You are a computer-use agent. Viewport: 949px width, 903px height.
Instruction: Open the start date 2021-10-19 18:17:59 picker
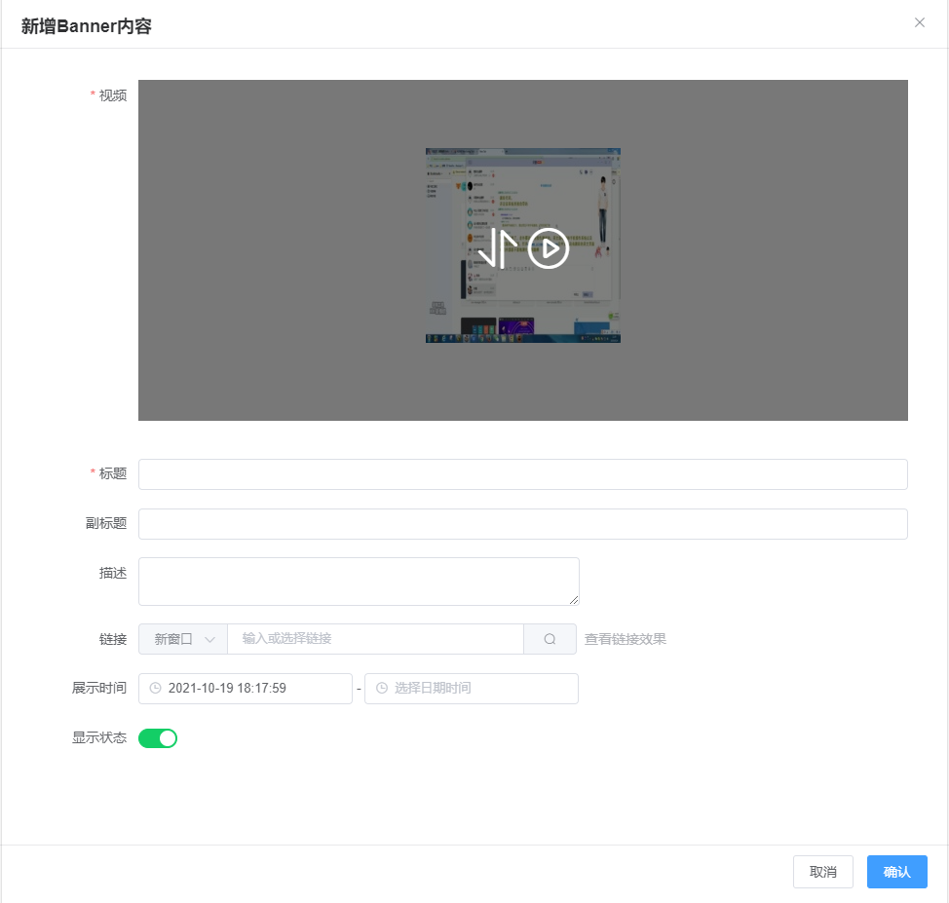pyautogui.click(x=246, y=688)
